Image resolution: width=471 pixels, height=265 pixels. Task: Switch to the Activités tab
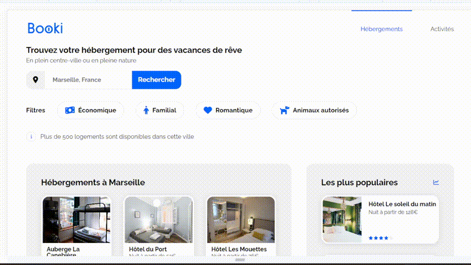coord(442,29)
